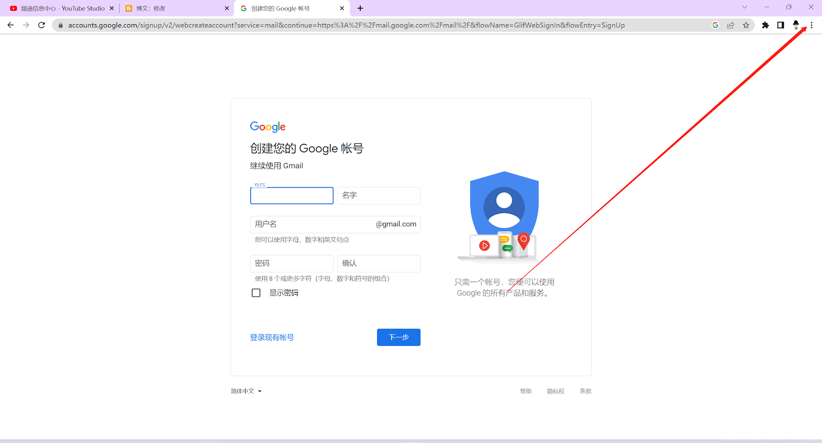Open the Incognito profile icon
The width and height of the screenshot is (822, 443).
point(796,25)
